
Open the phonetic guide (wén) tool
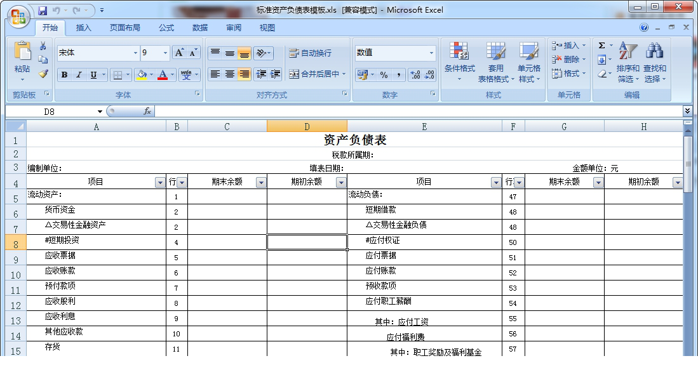(186, 75)
